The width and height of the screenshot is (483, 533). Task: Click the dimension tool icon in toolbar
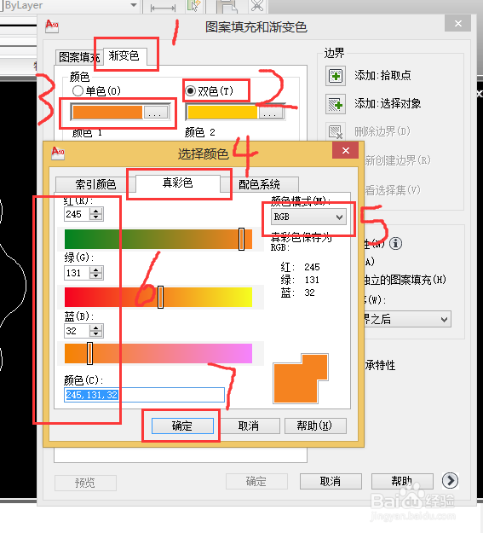pos(163,8)
